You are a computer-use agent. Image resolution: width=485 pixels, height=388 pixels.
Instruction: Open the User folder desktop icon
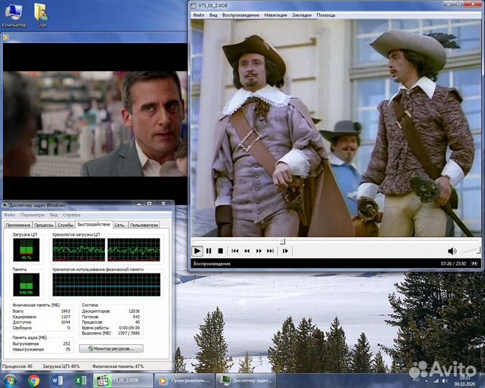coord(42,16)
